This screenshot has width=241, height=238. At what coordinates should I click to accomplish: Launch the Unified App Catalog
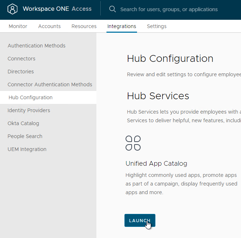(x=140, y=220)
